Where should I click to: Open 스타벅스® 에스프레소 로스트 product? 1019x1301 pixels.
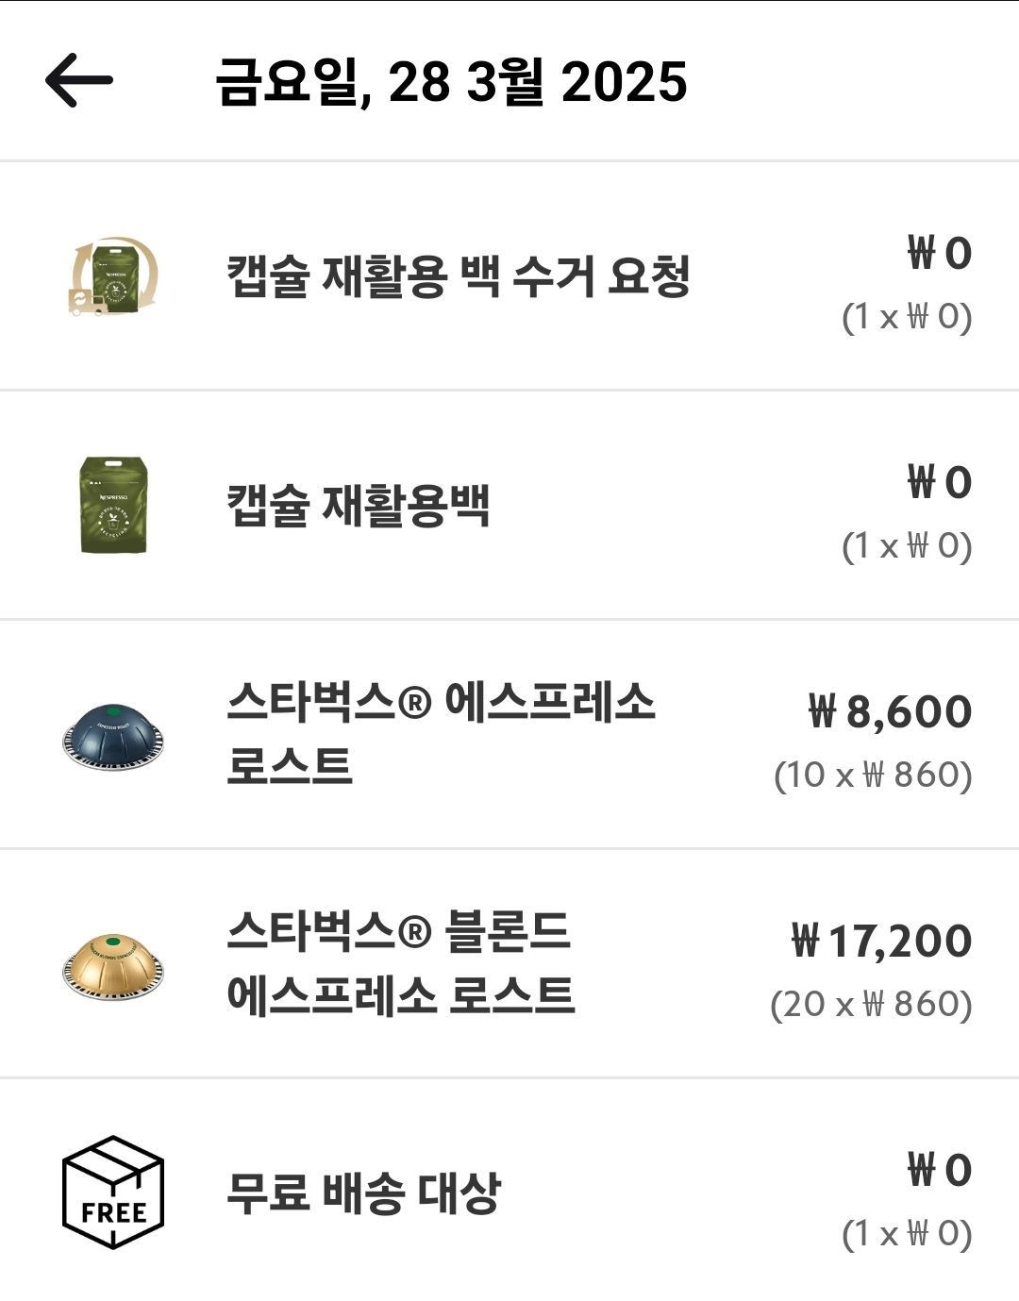[x=441, y=734]
